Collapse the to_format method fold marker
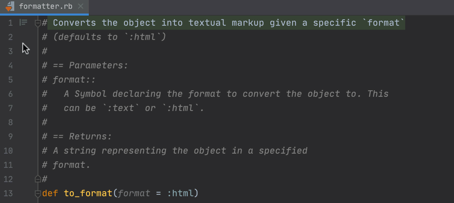 coord(38,194)
